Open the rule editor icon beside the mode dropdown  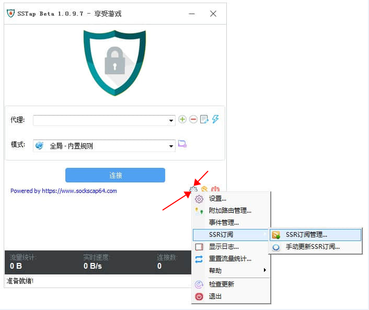(182, 144)
